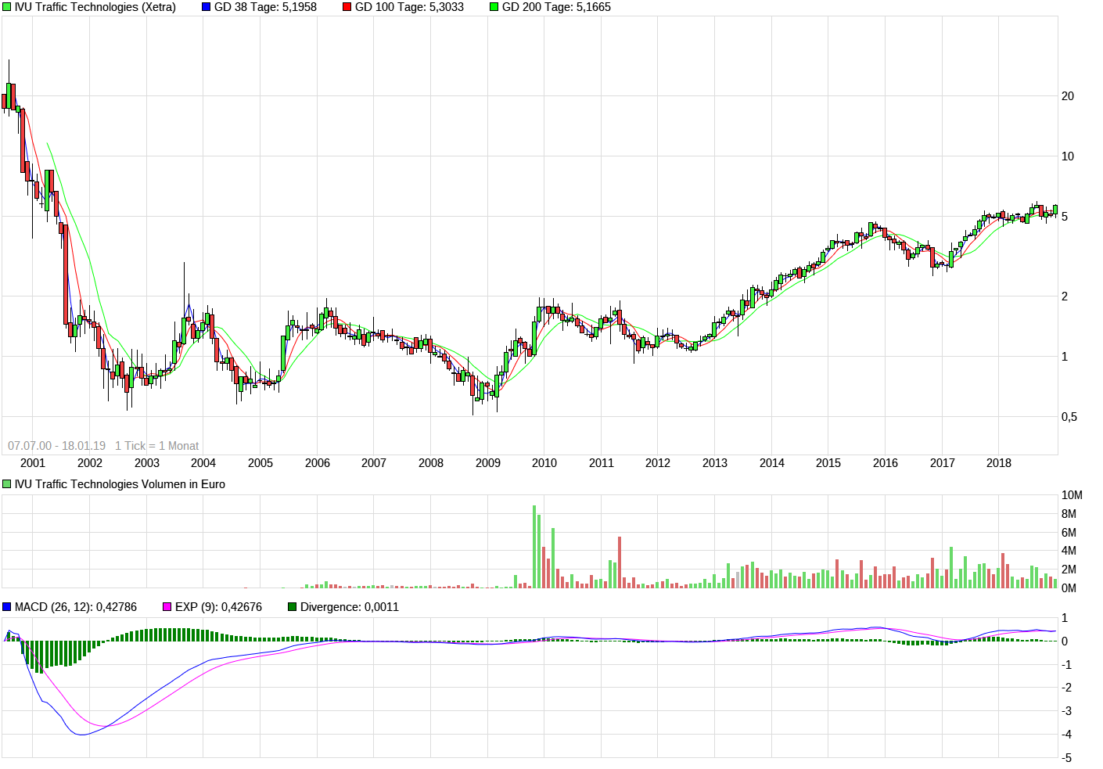Select the "Divergence: 0,0011" label
Image resolution: width=1103 pixels, height=769 pixels.
[350, 607]
